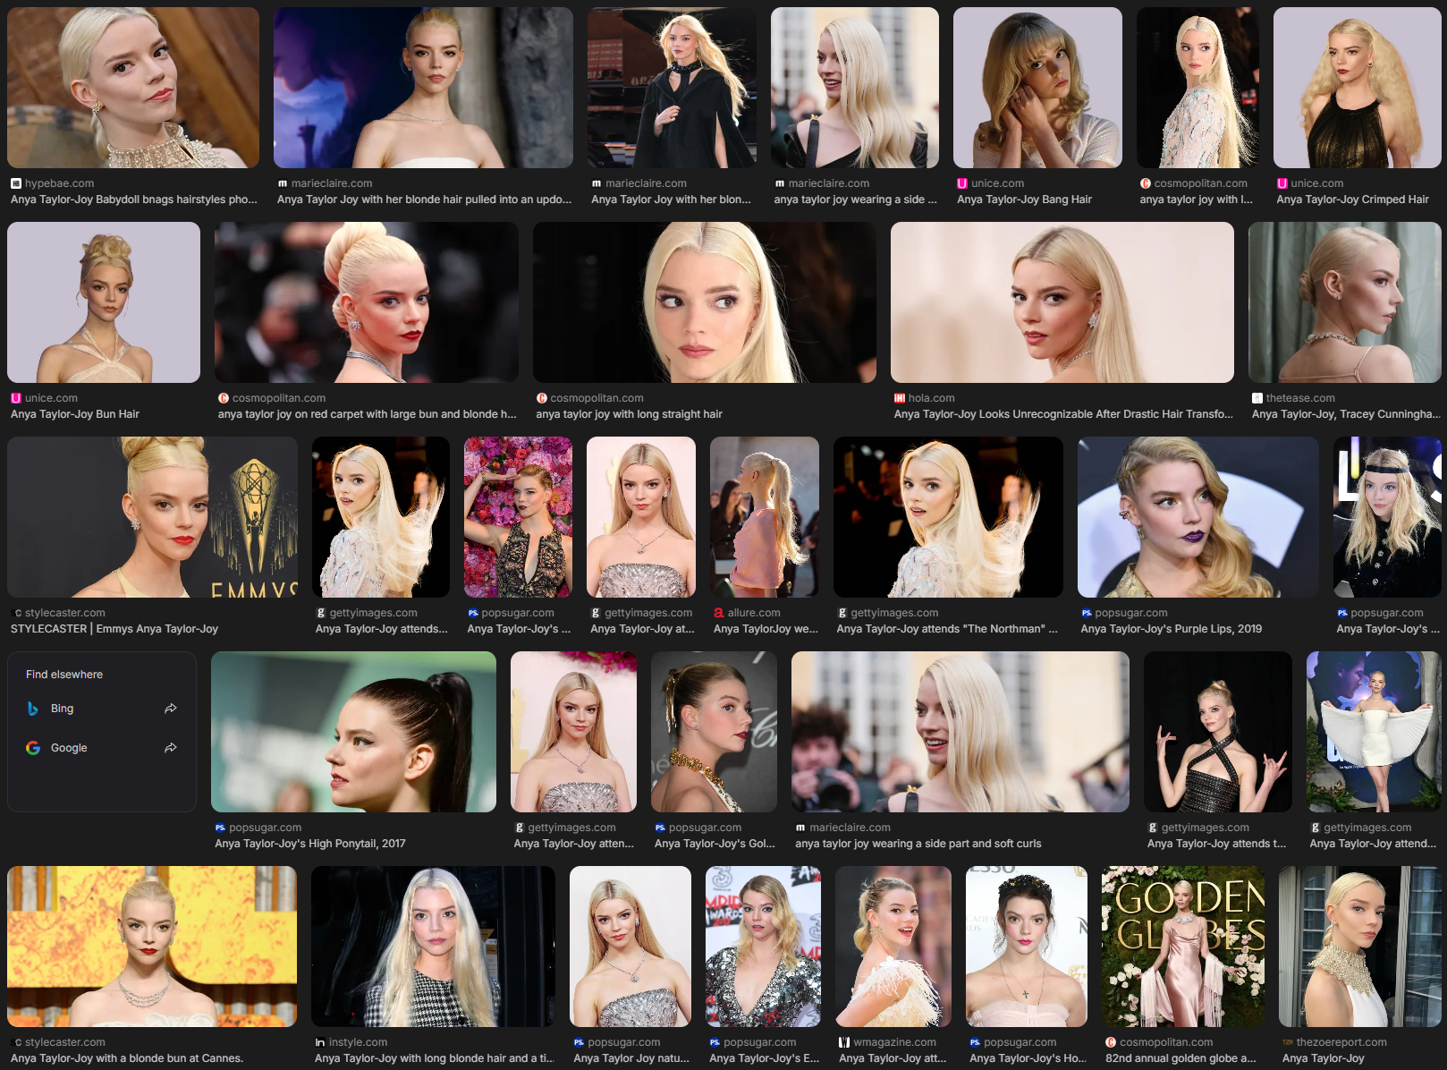
Task: Open the "Purple Lips, 2019" caption link
Action: tap(1172, 629)
